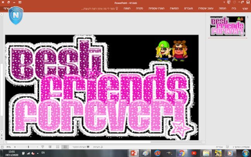Image resolution: width=251 pixels, height=157 pixels.
Task: Show hidden tray icons arrow
Action: click(38, 153)
